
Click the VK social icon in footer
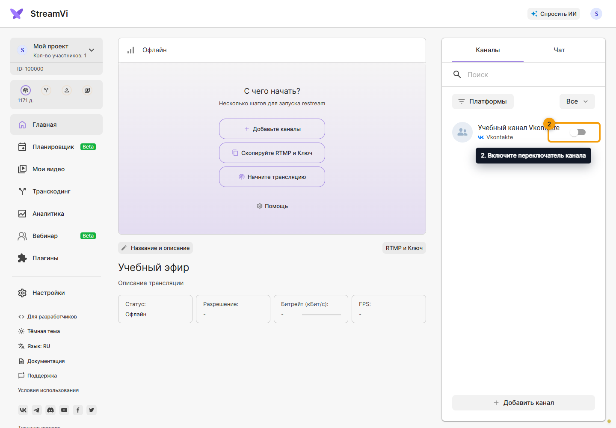pos(23,410)
